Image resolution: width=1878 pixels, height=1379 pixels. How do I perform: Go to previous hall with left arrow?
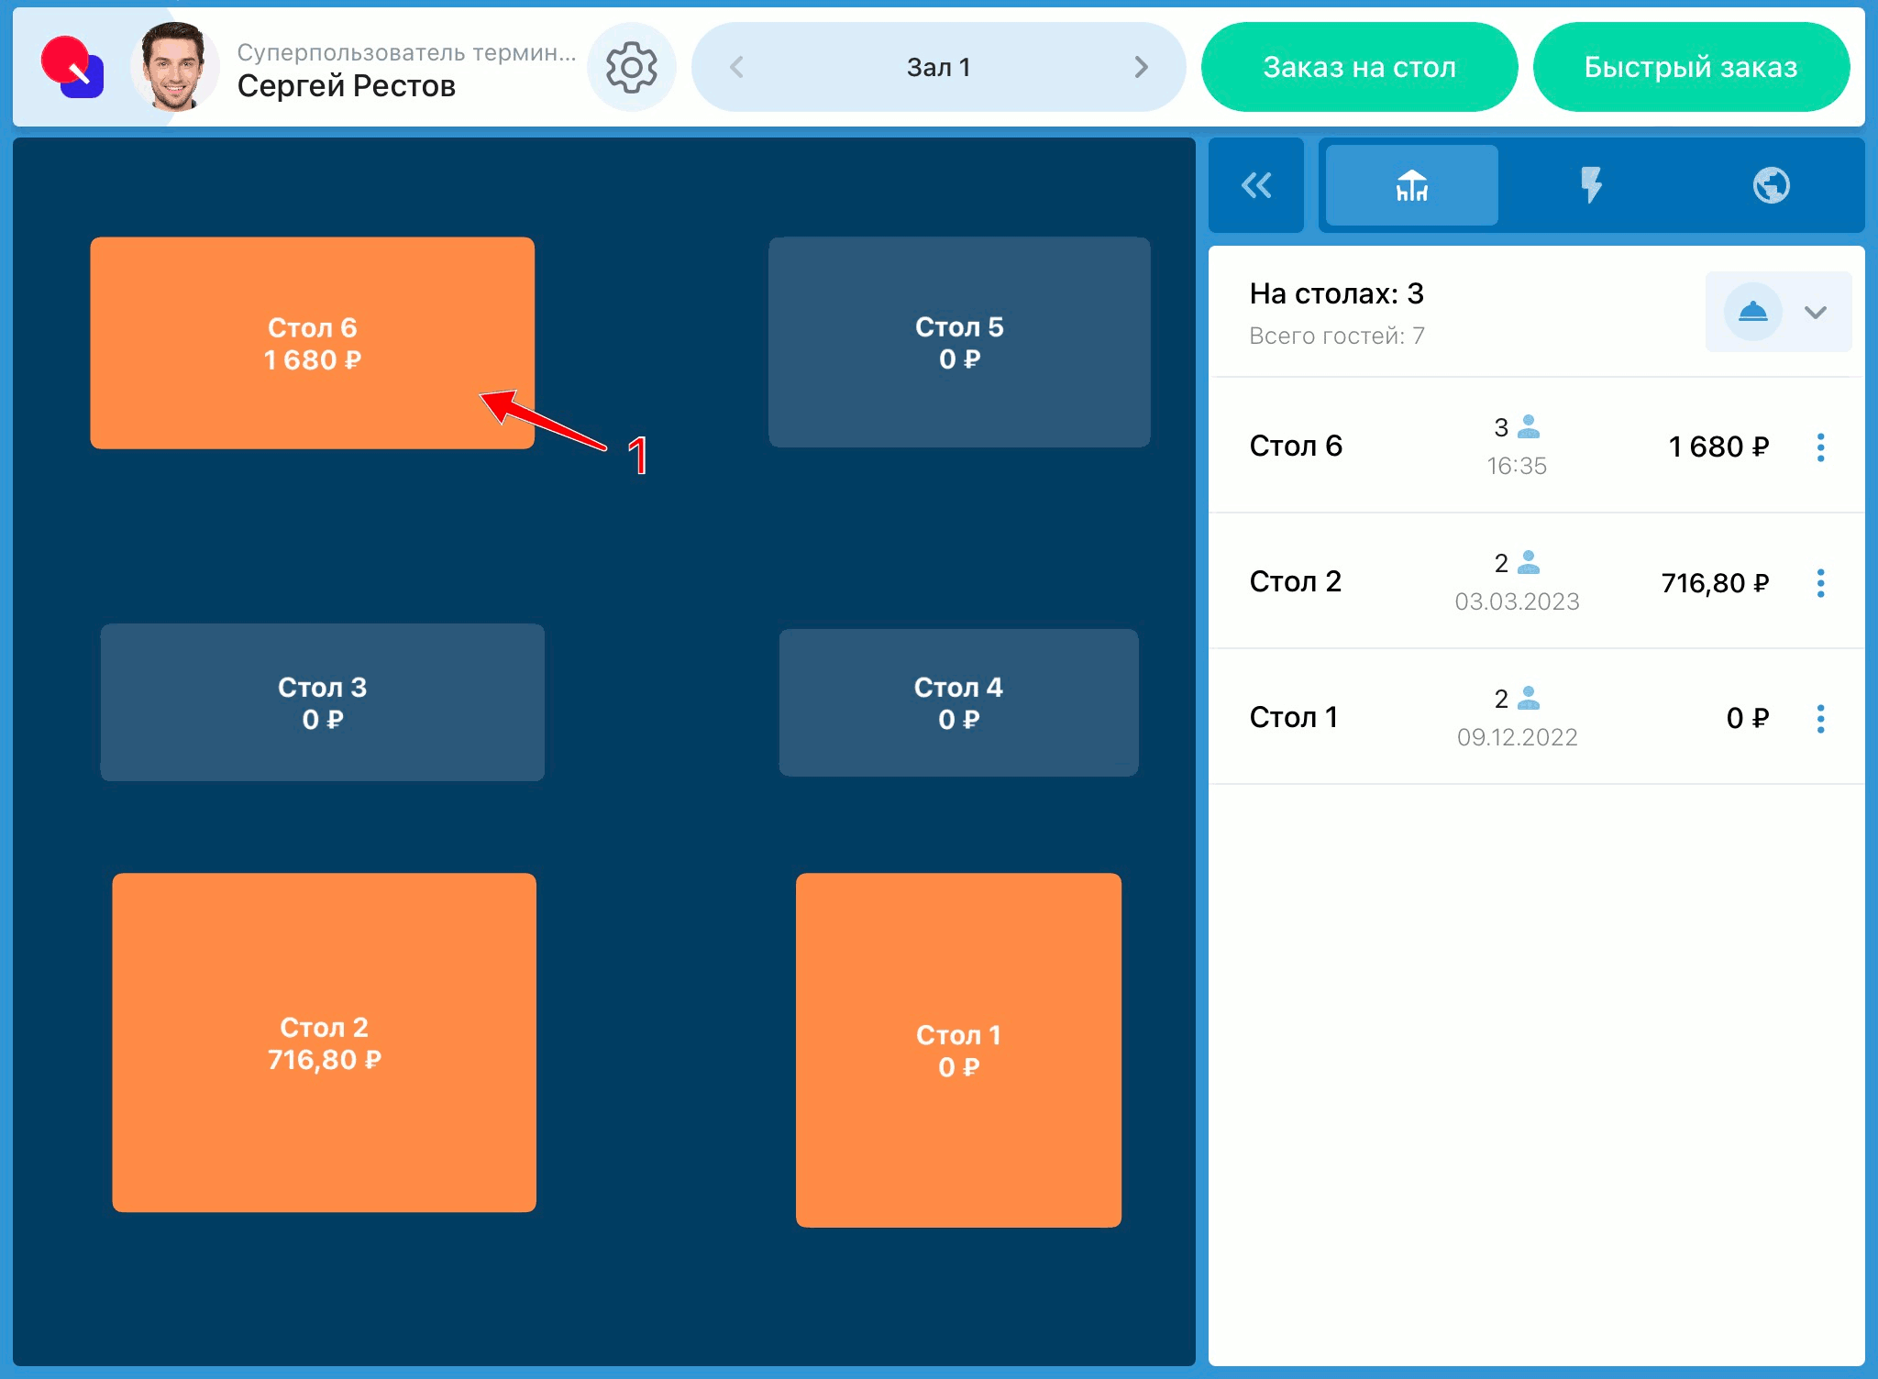736,67
